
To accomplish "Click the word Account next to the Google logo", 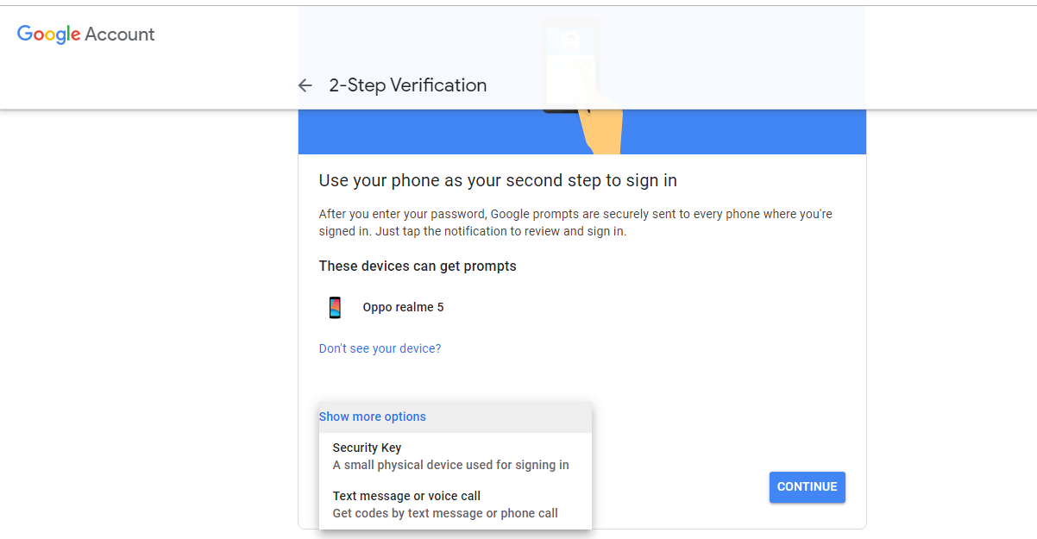I will [120, 34].
